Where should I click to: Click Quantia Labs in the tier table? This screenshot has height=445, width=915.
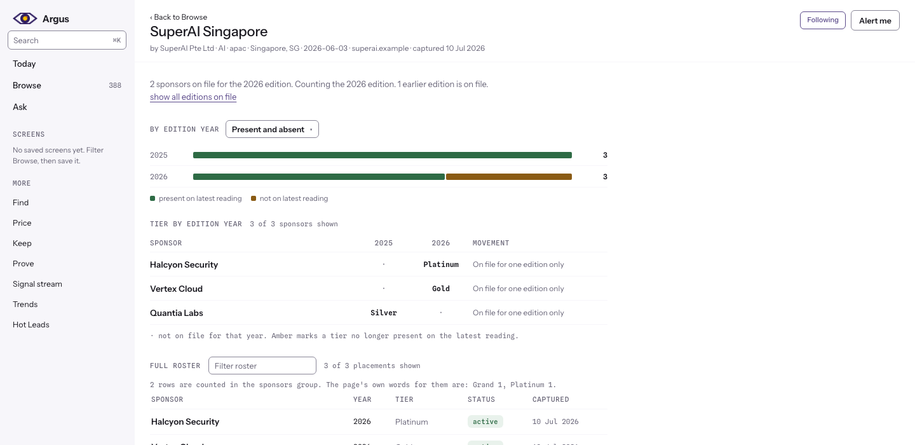tap(177, 313)
